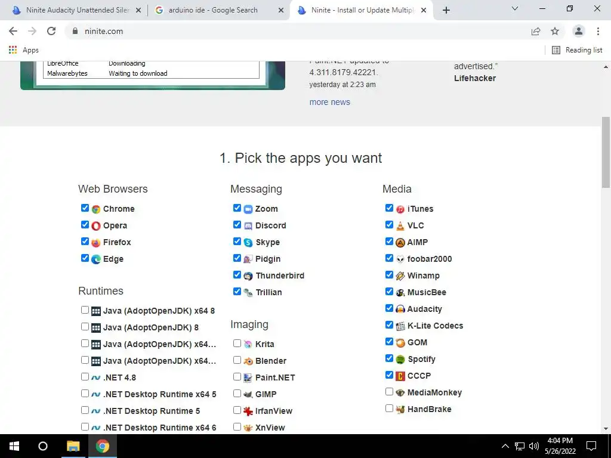Open the Chrome profile avatar menu

579,31
